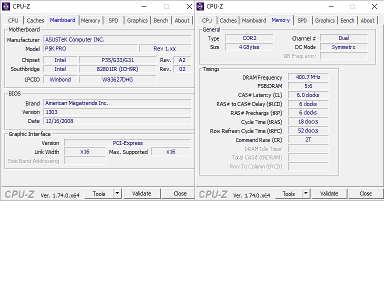Minimize the right CPU-Z window
This screenshot has width=384, height=307.
331,6
